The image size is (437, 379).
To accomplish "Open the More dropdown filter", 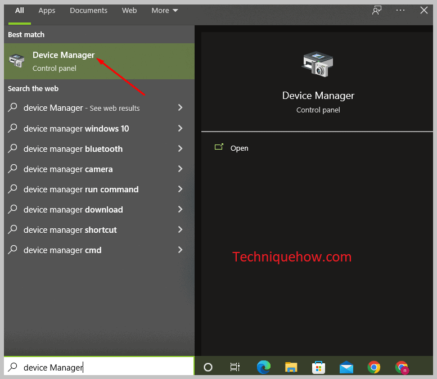I will (164, 11).
